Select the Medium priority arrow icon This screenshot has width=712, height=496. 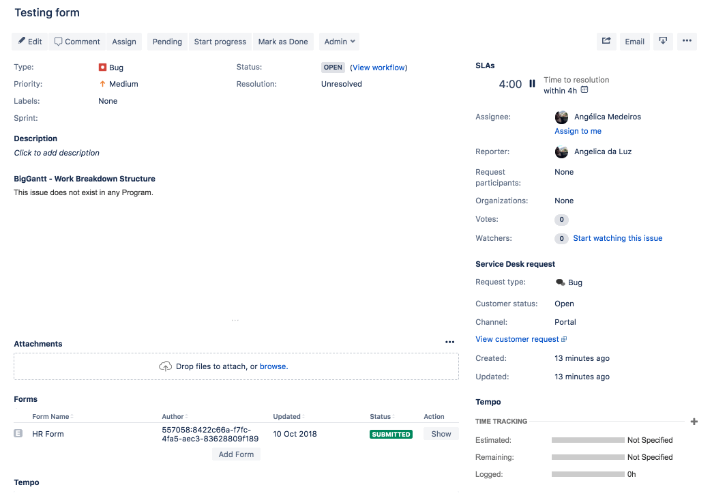(101, 84)
